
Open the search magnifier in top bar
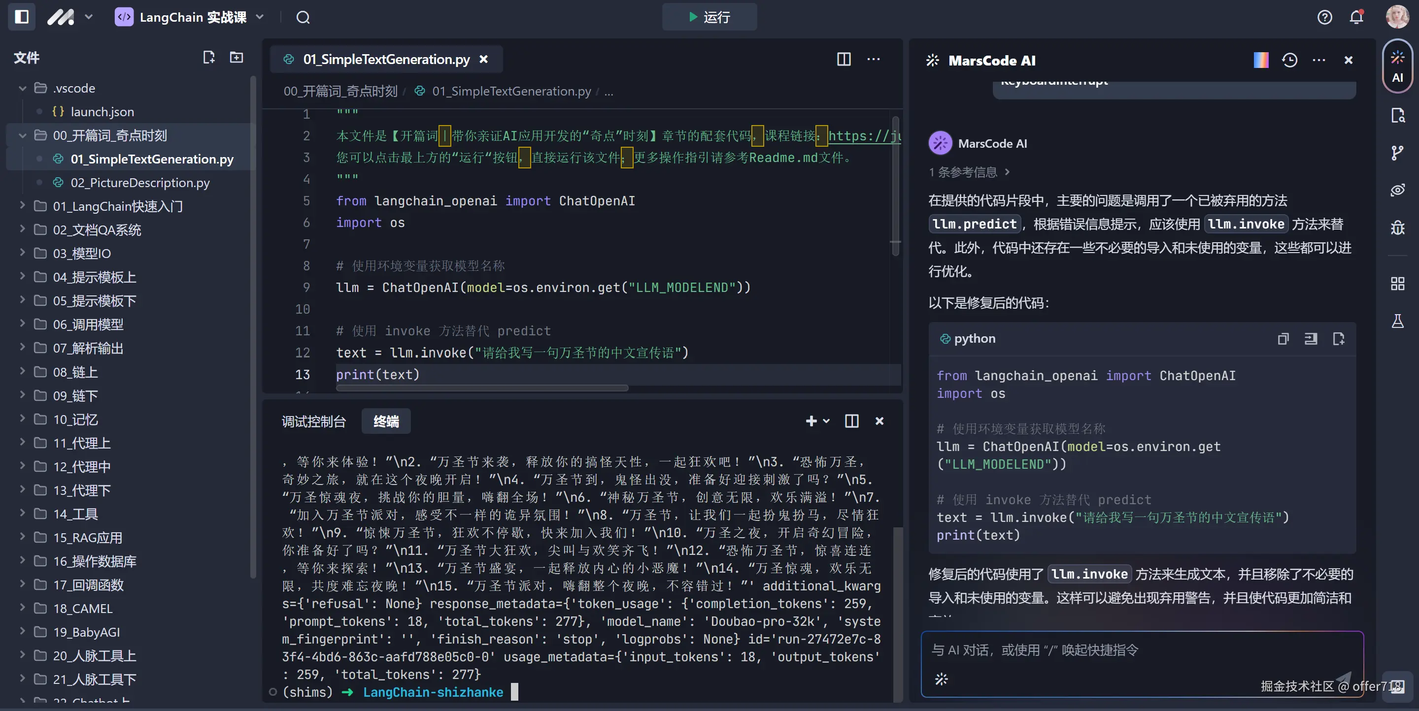point(303,18)
